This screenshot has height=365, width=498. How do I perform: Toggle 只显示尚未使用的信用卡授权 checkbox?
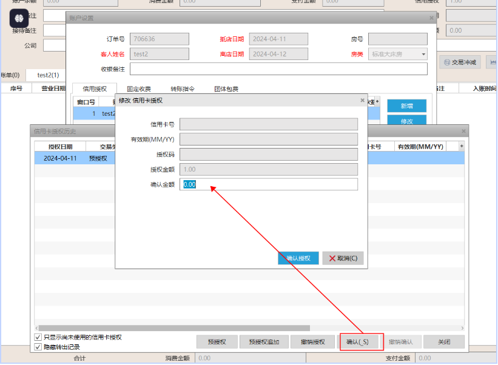38,337
